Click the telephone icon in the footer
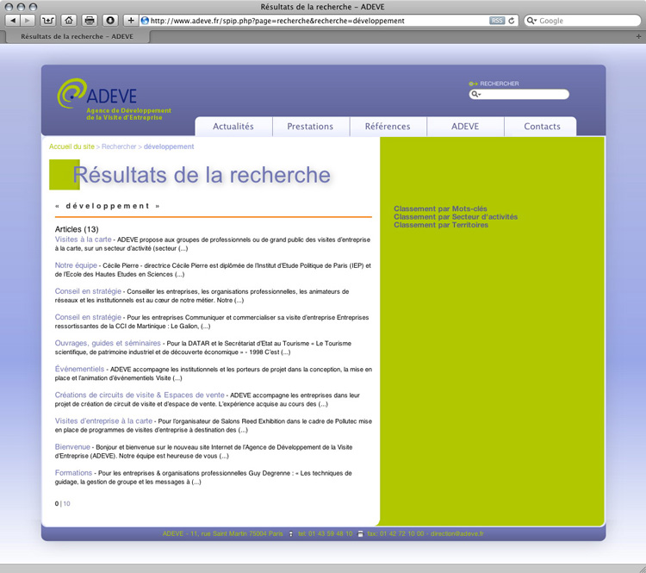Viewport: 646px width, 573px height. pos(291,534)
